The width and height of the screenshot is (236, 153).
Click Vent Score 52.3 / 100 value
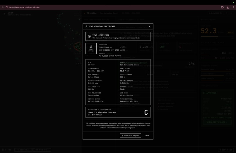[x=125, y=71]
